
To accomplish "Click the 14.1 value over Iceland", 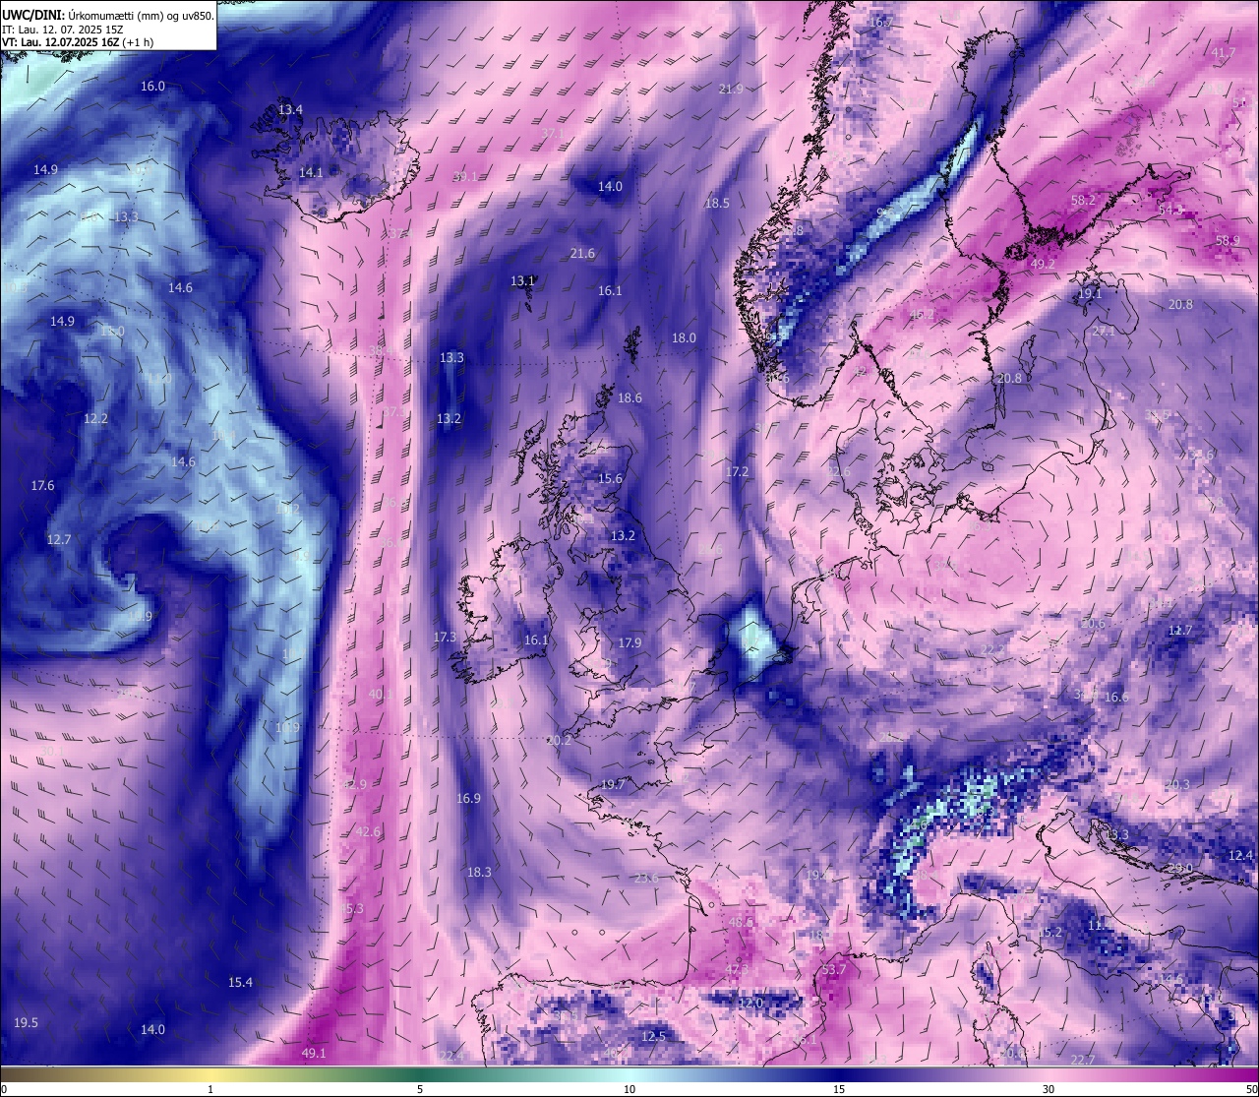I will click(x=311, y=172).
